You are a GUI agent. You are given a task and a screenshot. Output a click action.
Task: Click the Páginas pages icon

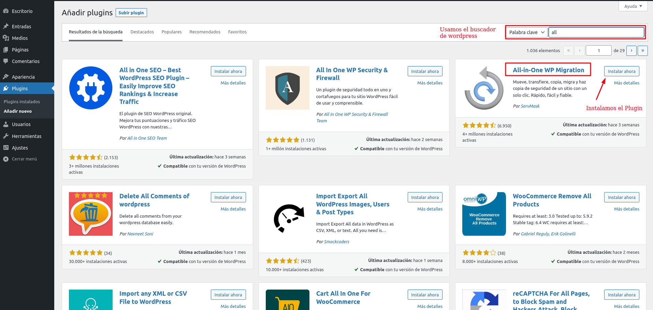click(6, 49)
